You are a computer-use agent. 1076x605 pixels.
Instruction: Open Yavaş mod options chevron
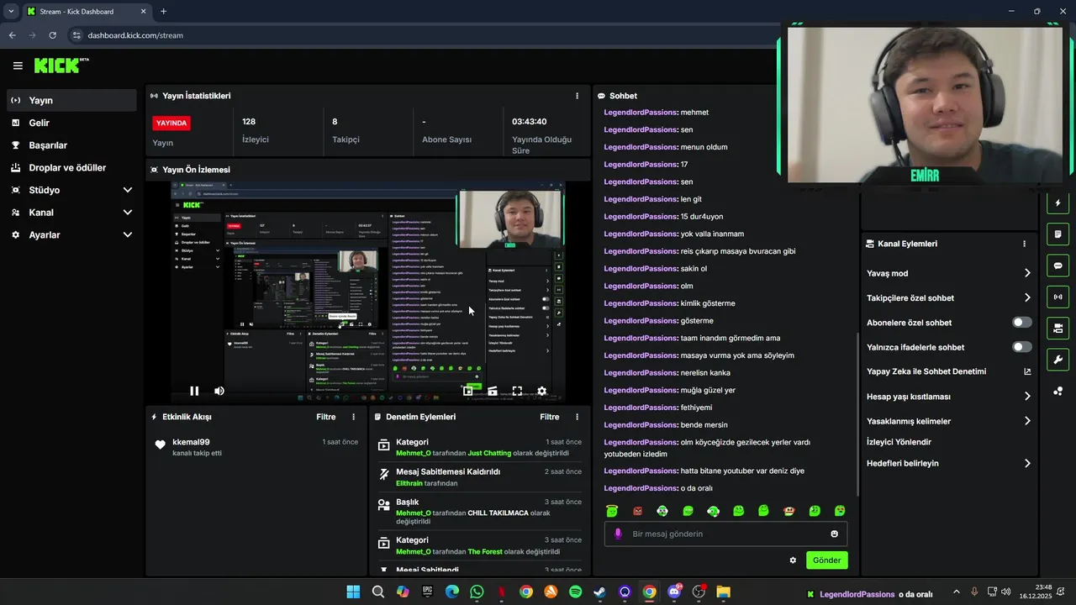[1027, 273]
